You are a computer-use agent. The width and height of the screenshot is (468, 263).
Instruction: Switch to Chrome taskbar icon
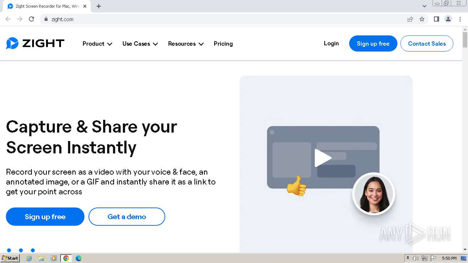click(66, 258)
